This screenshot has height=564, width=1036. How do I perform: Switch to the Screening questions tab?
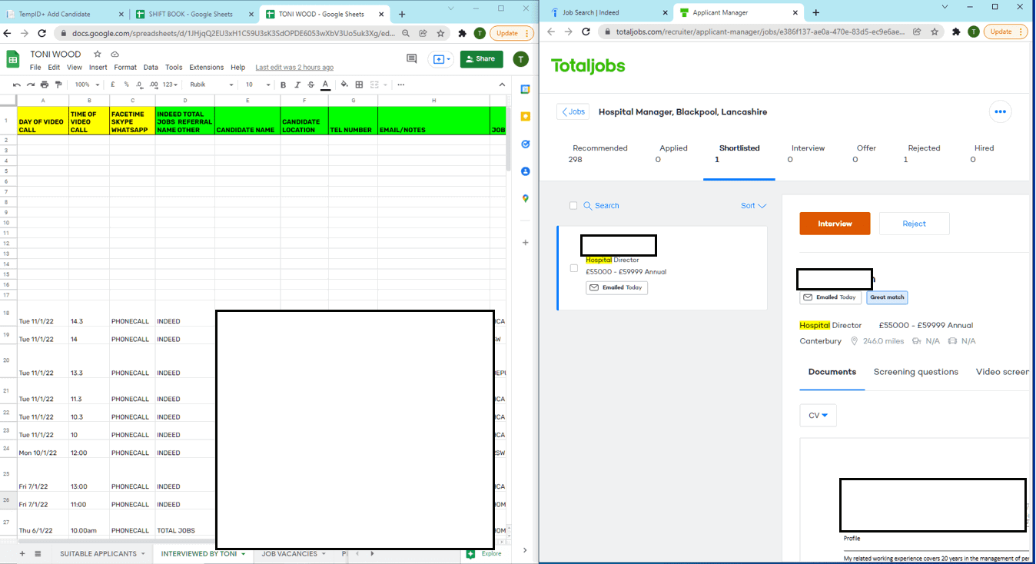(x=915, y=372)
